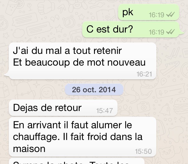The width and height of the screenshot is (188, 164).
Task: Click the line "J'ai du mal a tout retenir"
Action: click(x=67, y=51)
